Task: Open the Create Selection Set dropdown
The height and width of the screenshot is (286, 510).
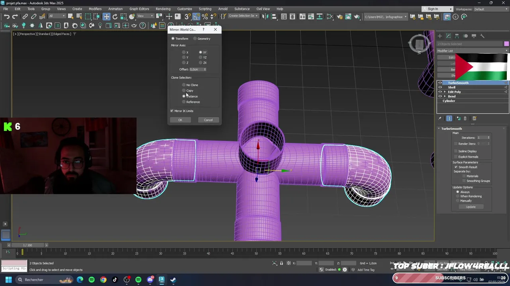Action: pos(243,16)
